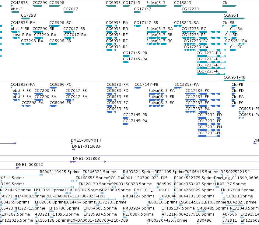Screen dimensions: 259x225
Task: Select transcript CG6951-RA
Action: (236, 41)
